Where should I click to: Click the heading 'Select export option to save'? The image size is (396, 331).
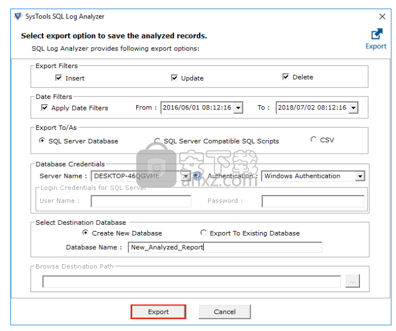coord(114,36)
